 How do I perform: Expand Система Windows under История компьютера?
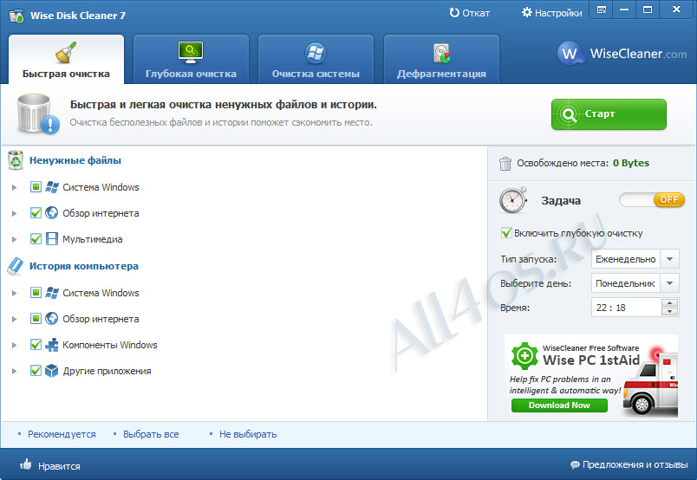tap(14, 293)
